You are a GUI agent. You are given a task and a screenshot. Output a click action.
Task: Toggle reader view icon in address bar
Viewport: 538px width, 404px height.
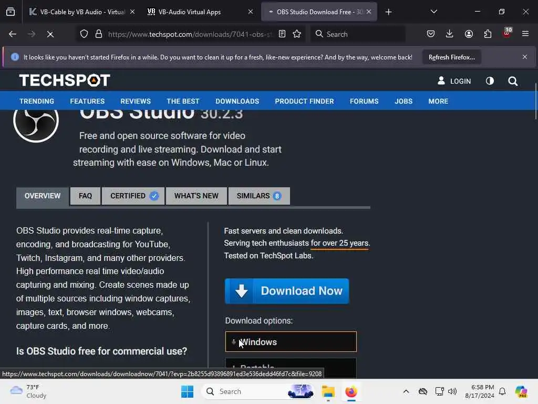[x=282, y=34]
